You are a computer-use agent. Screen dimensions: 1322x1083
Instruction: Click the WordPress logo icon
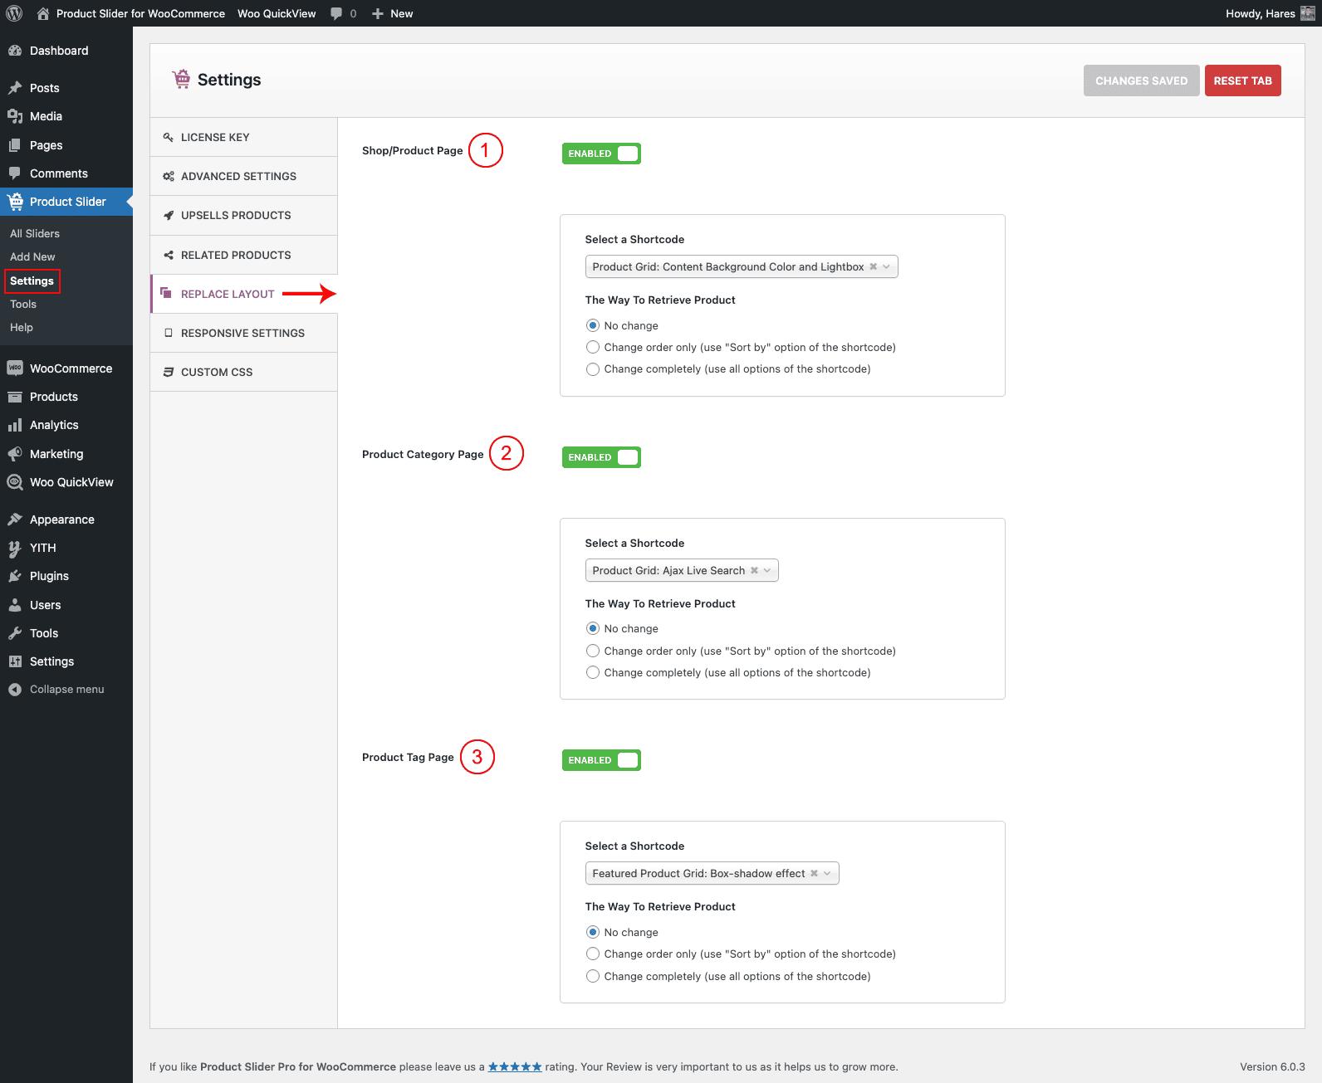(x=14, y=13)
